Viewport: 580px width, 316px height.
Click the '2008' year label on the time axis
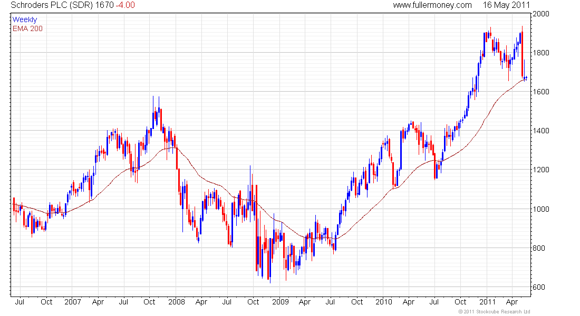point(177,302)
